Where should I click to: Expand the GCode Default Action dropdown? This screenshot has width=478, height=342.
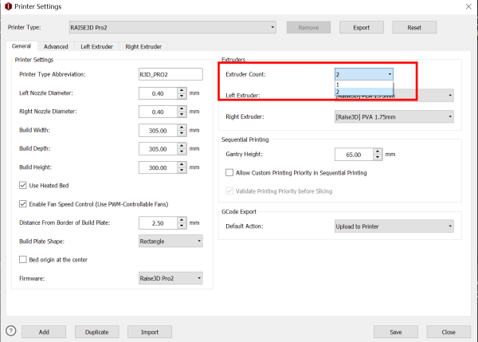[394, 226]
